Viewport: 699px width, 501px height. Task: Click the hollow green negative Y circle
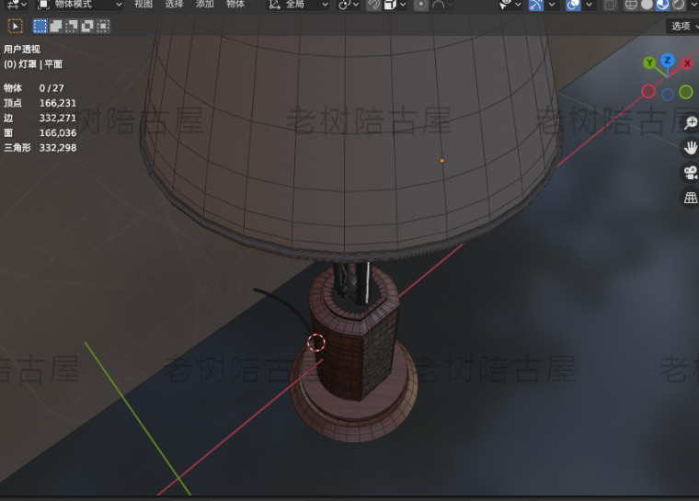click(x=685, y=92)
